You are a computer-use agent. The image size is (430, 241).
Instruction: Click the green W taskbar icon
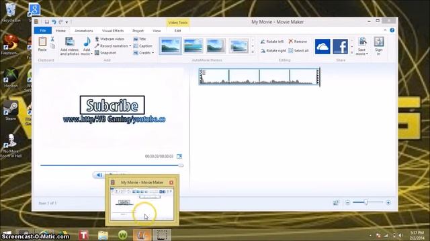point(122,235)
